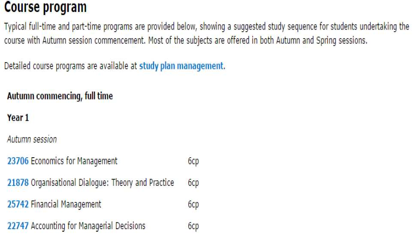
Task: Click Organisational Dialogue: Theory and Practice text
Action: pyautogui.click(x=103, y=183)
